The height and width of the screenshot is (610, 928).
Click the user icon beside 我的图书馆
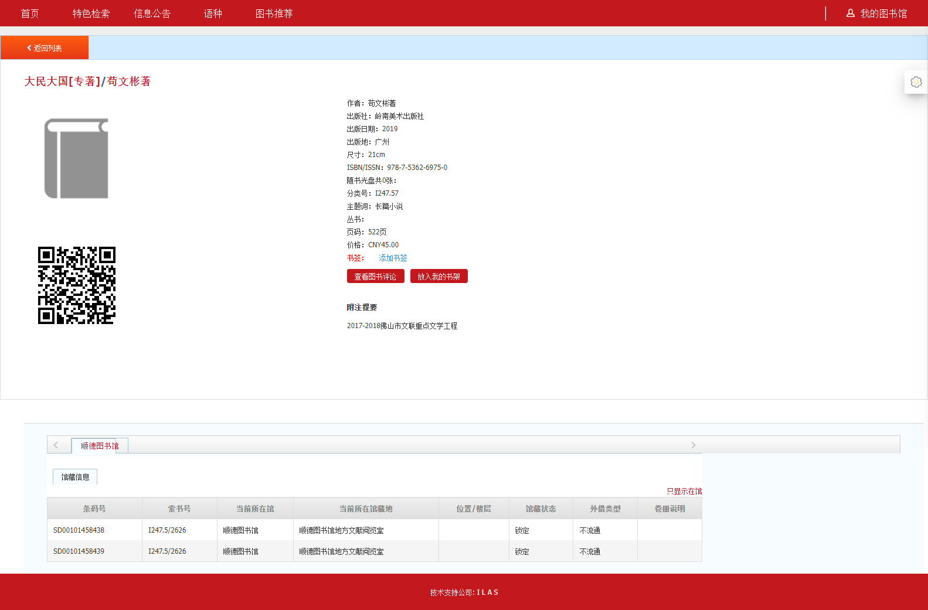tap(850, 13)
